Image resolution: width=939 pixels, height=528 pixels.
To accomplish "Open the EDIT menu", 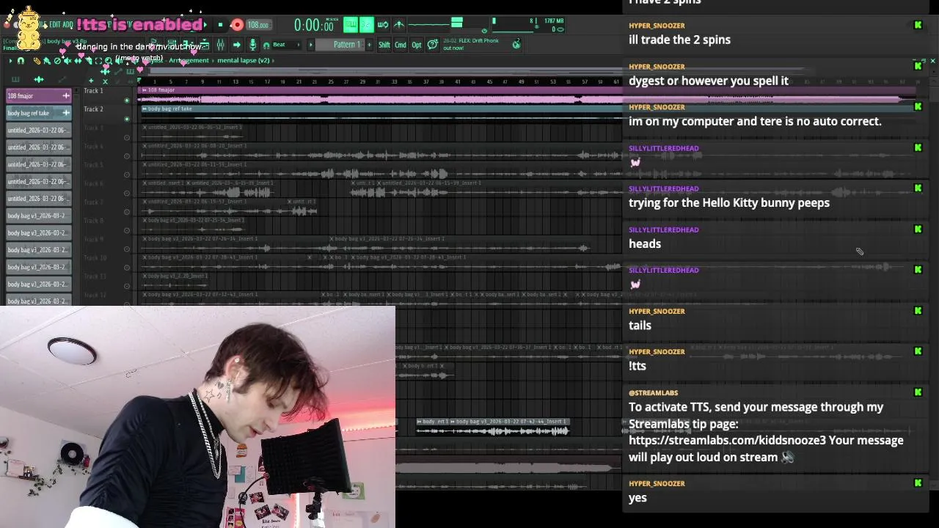I will [55, 24].
